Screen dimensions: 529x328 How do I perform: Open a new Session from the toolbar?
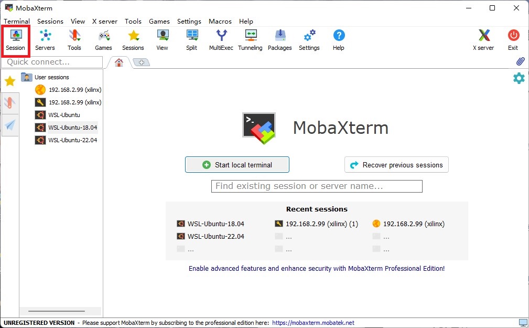point(16,40)
